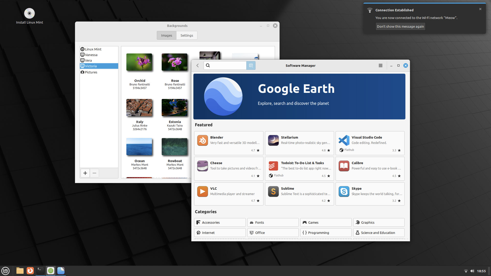Switch to the Settings tab in Backgrounds
491x276 pixels.
coord(187,36)
